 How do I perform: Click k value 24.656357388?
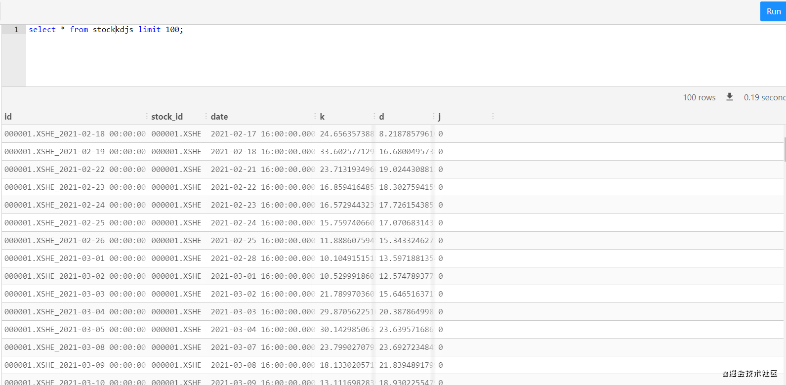click(347, 134)
